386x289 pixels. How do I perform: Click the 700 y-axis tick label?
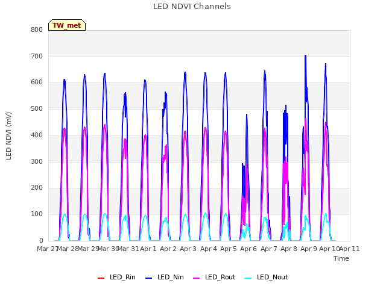coord(37,56)
